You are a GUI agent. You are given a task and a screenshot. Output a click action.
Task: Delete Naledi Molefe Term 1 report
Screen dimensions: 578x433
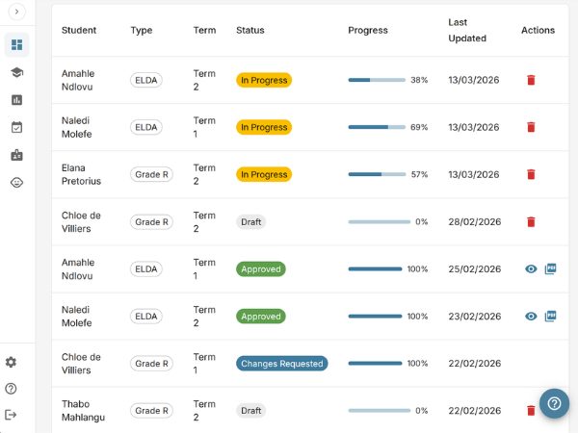point(531,127)
